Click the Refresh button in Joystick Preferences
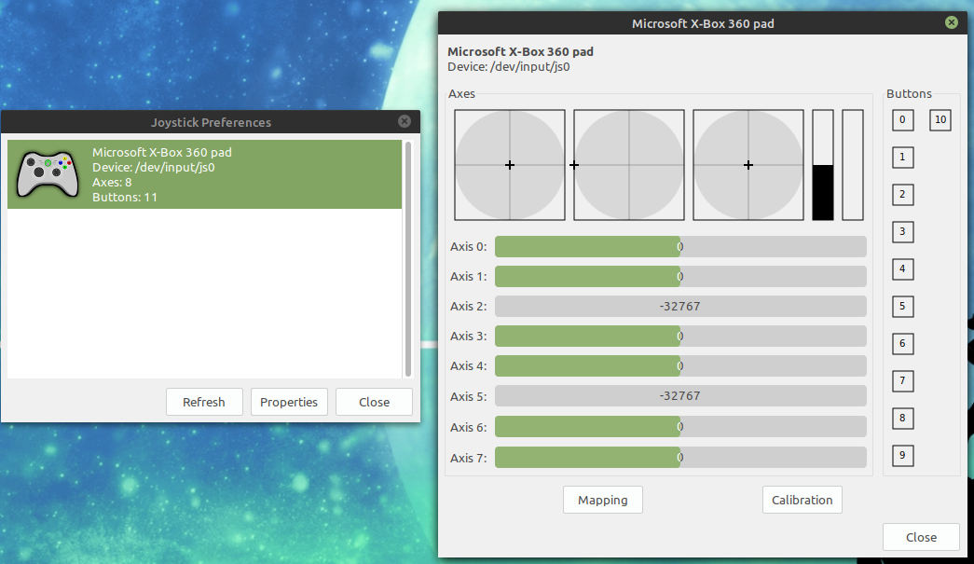This screenshot has width=974, height=564. click(x=204, y=402)
